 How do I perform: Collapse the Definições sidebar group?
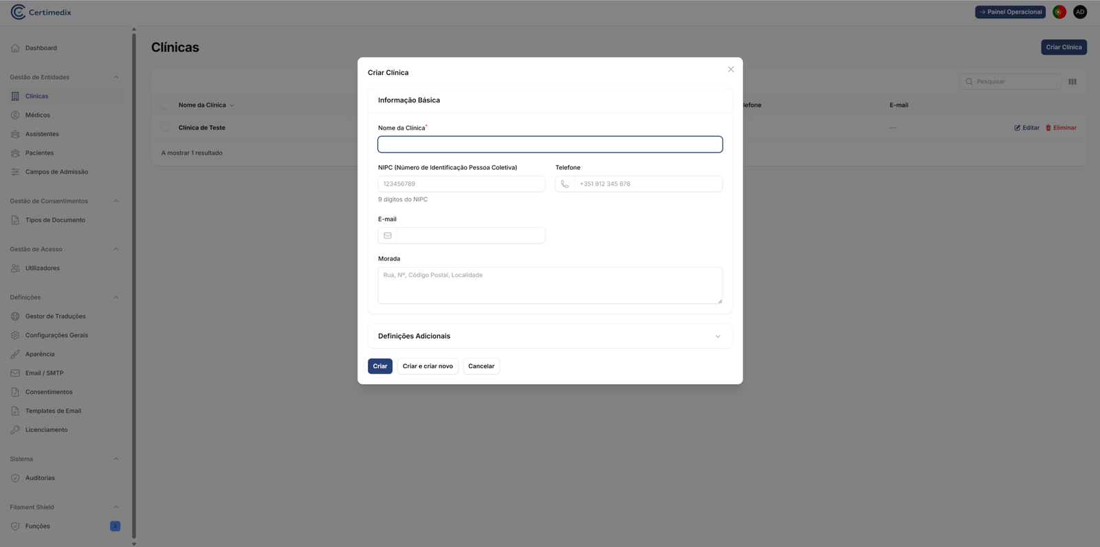115,298
